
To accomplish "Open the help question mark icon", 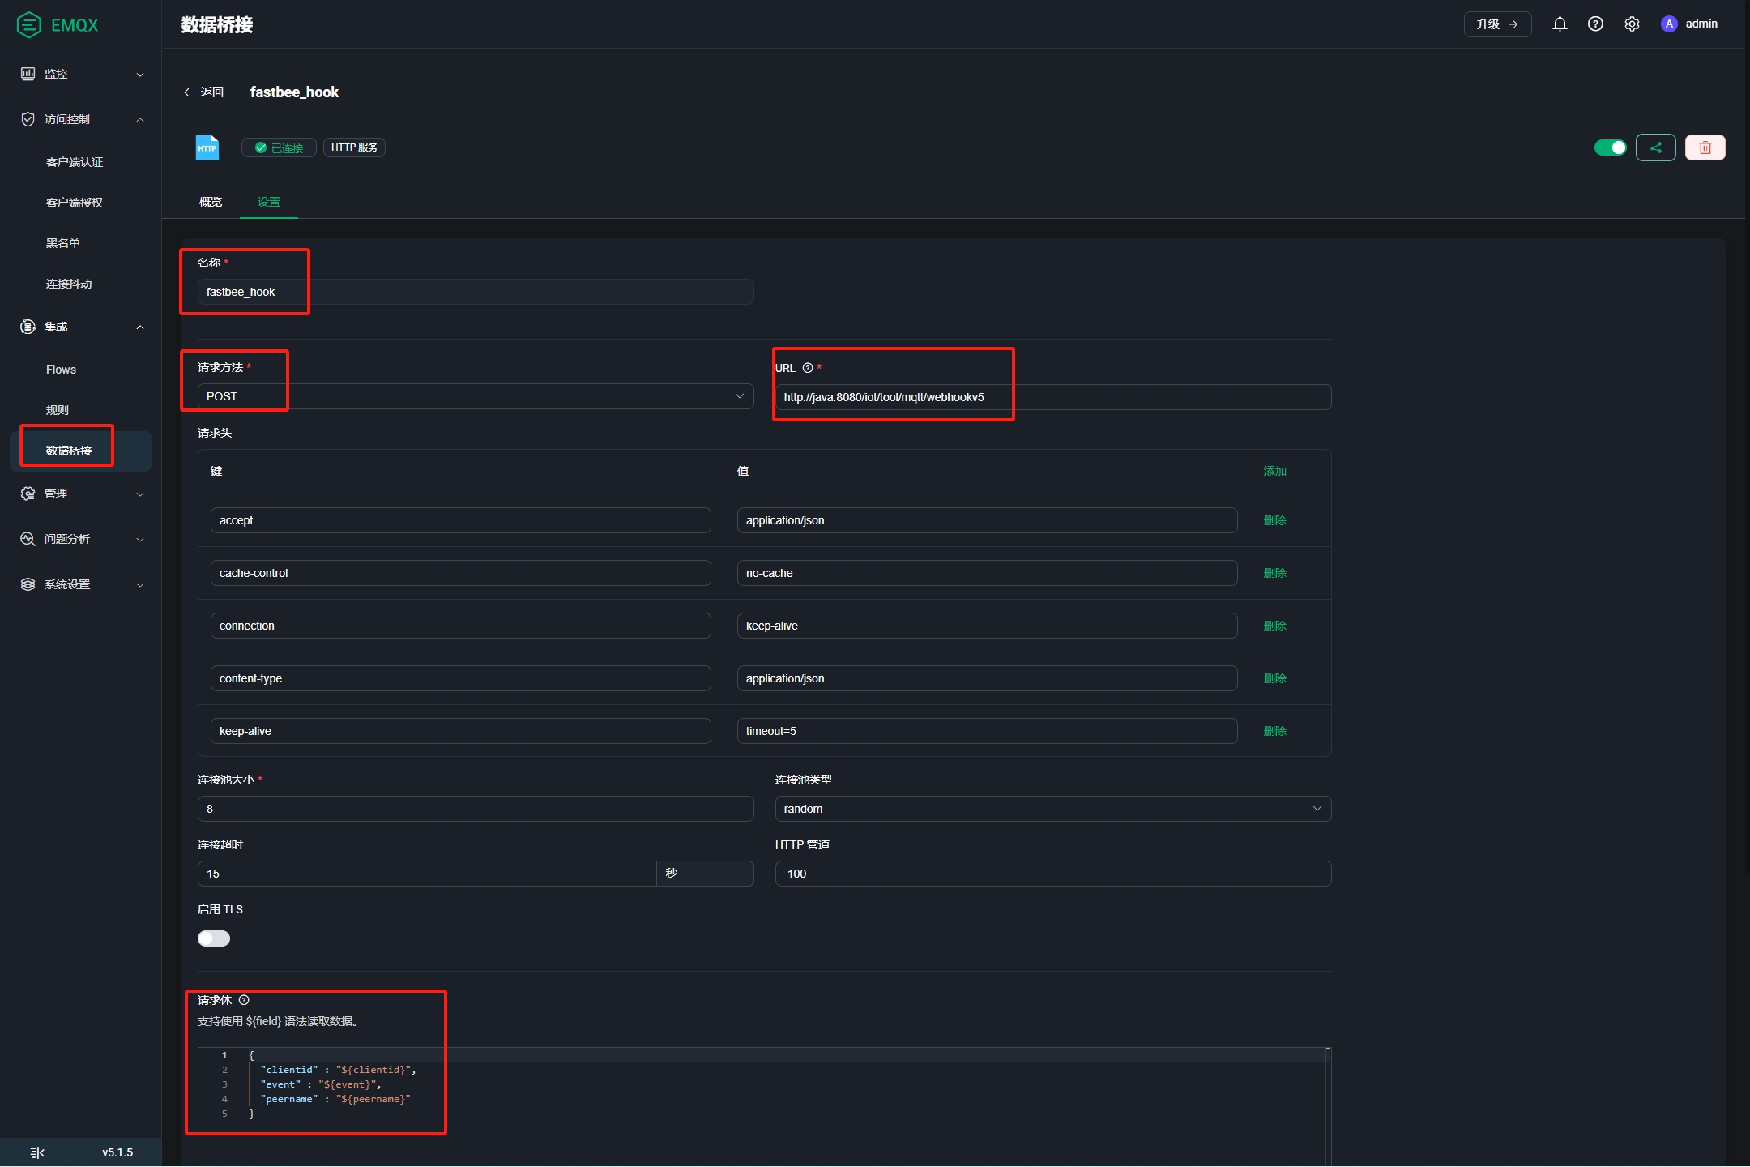I will coord(1595,24).
